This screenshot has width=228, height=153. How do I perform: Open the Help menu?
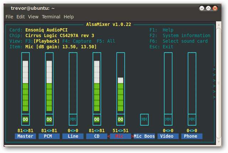point(68,17)
